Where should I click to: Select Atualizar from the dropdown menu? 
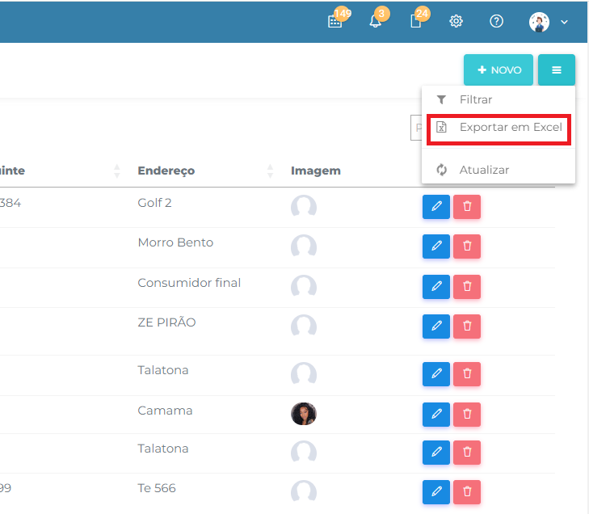coord(484,170)
